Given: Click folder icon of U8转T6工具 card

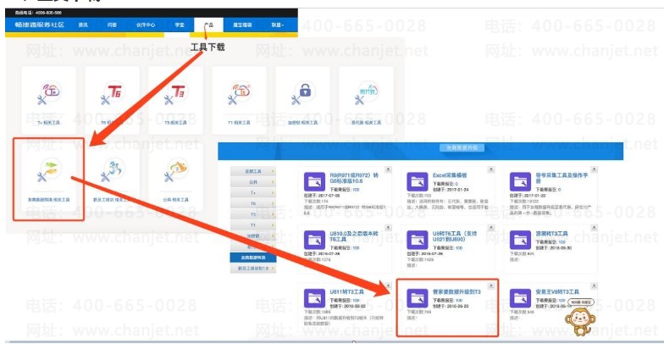Looking at the screenshot, I should [x=417, y=241].
